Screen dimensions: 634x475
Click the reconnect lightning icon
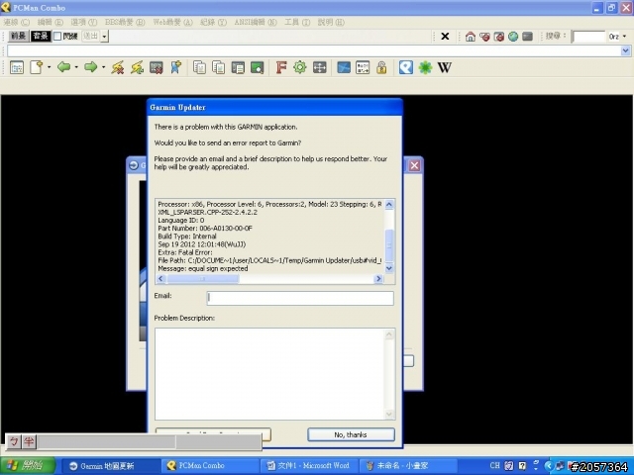pos(137,67)
